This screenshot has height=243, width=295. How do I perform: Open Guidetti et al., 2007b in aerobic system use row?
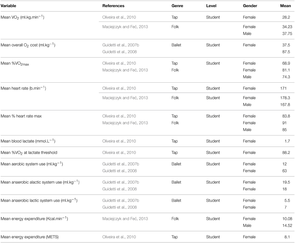(x=120, y=164)
